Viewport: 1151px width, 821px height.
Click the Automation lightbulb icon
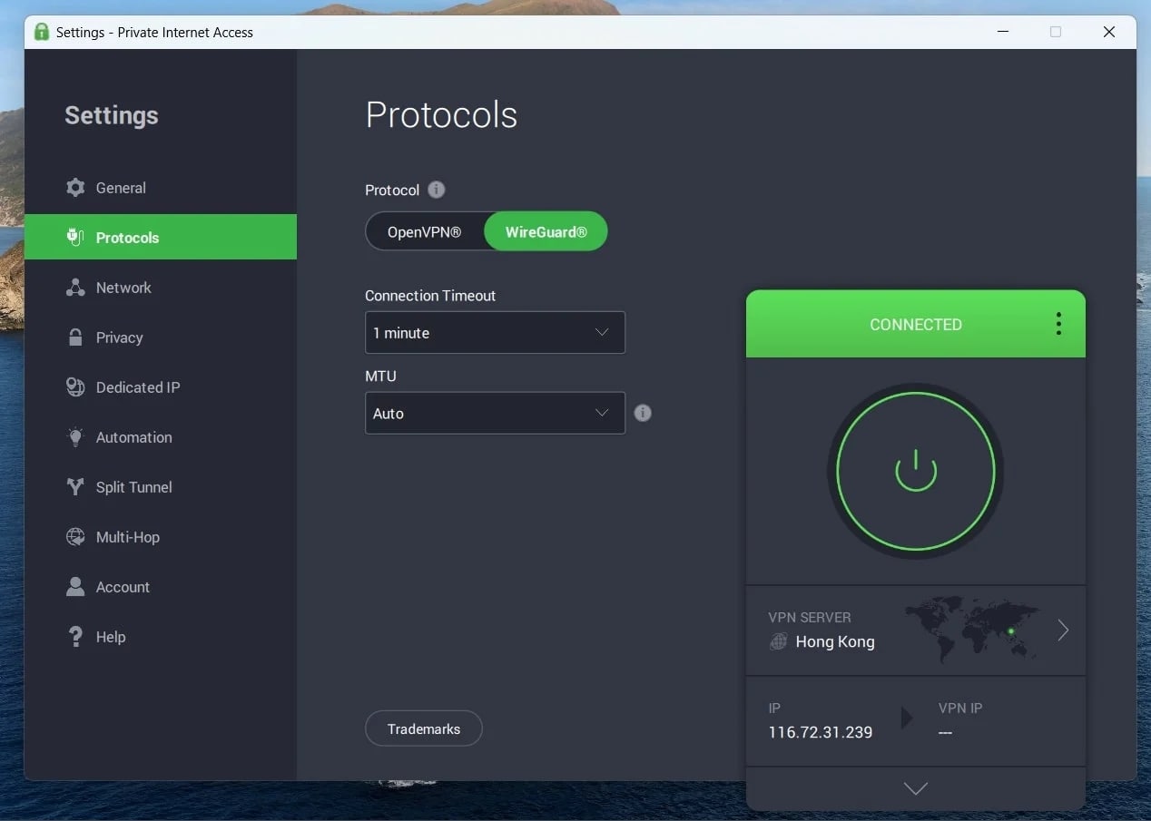[75, 436]
